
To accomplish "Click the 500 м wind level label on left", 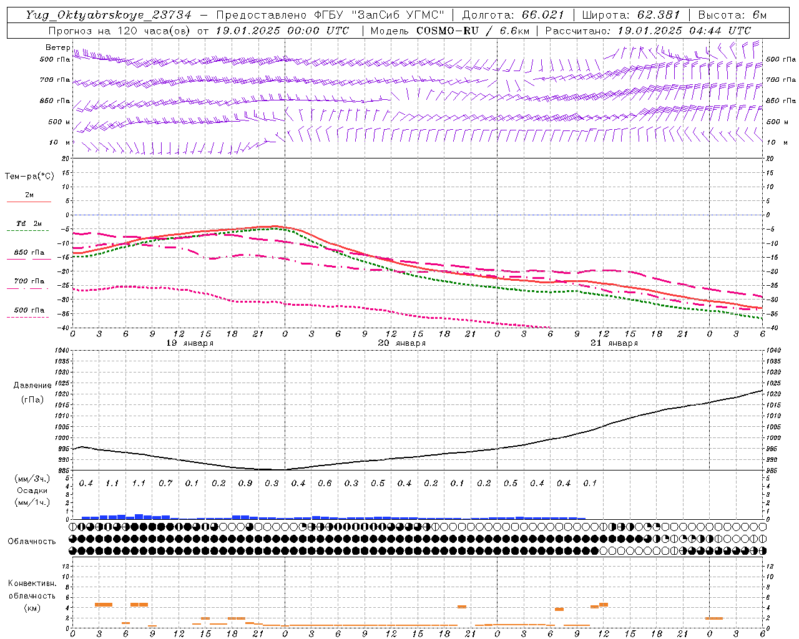I will [x=59, y=122].
